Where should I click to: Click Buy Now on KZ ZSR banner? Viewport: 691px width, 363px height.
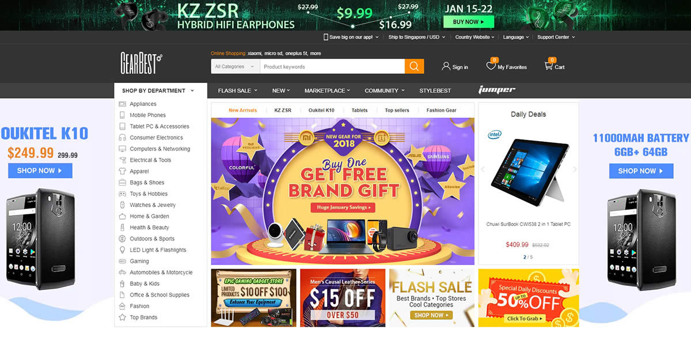469,22
